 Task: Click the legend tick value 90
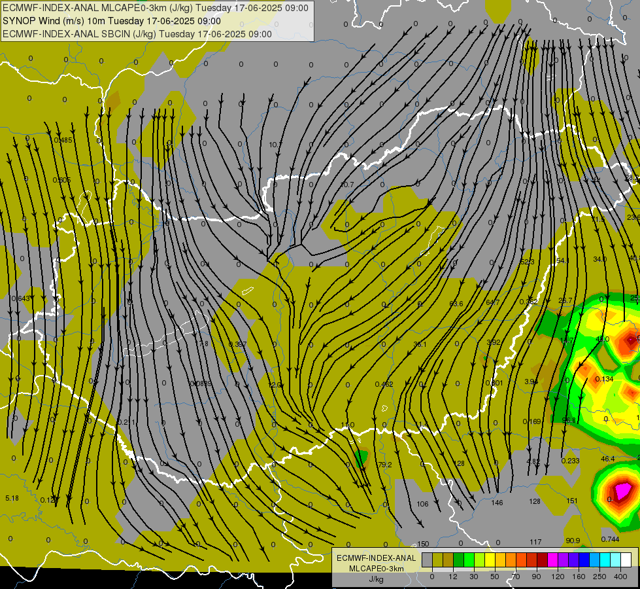point(536,577)
